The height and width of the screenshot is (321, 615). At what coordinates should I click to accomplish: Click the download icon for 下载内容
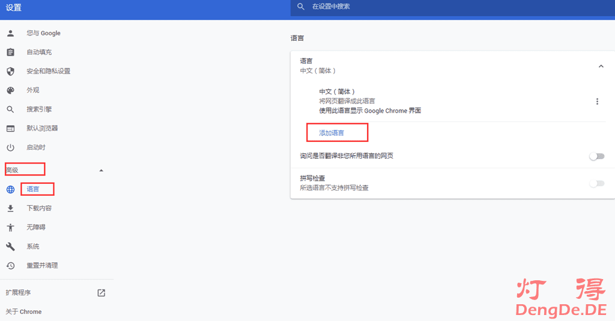pos(10,208)
